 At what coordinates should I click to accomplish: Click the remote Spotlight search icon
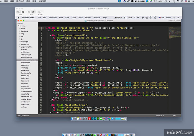click(174, 17)
